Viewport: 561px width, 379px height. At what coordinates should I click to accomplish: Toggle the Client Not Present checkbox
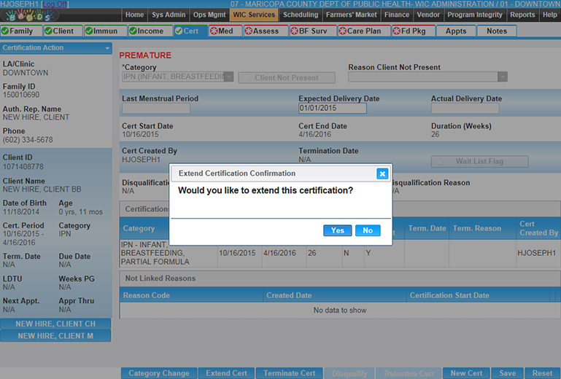coord(246,77)
